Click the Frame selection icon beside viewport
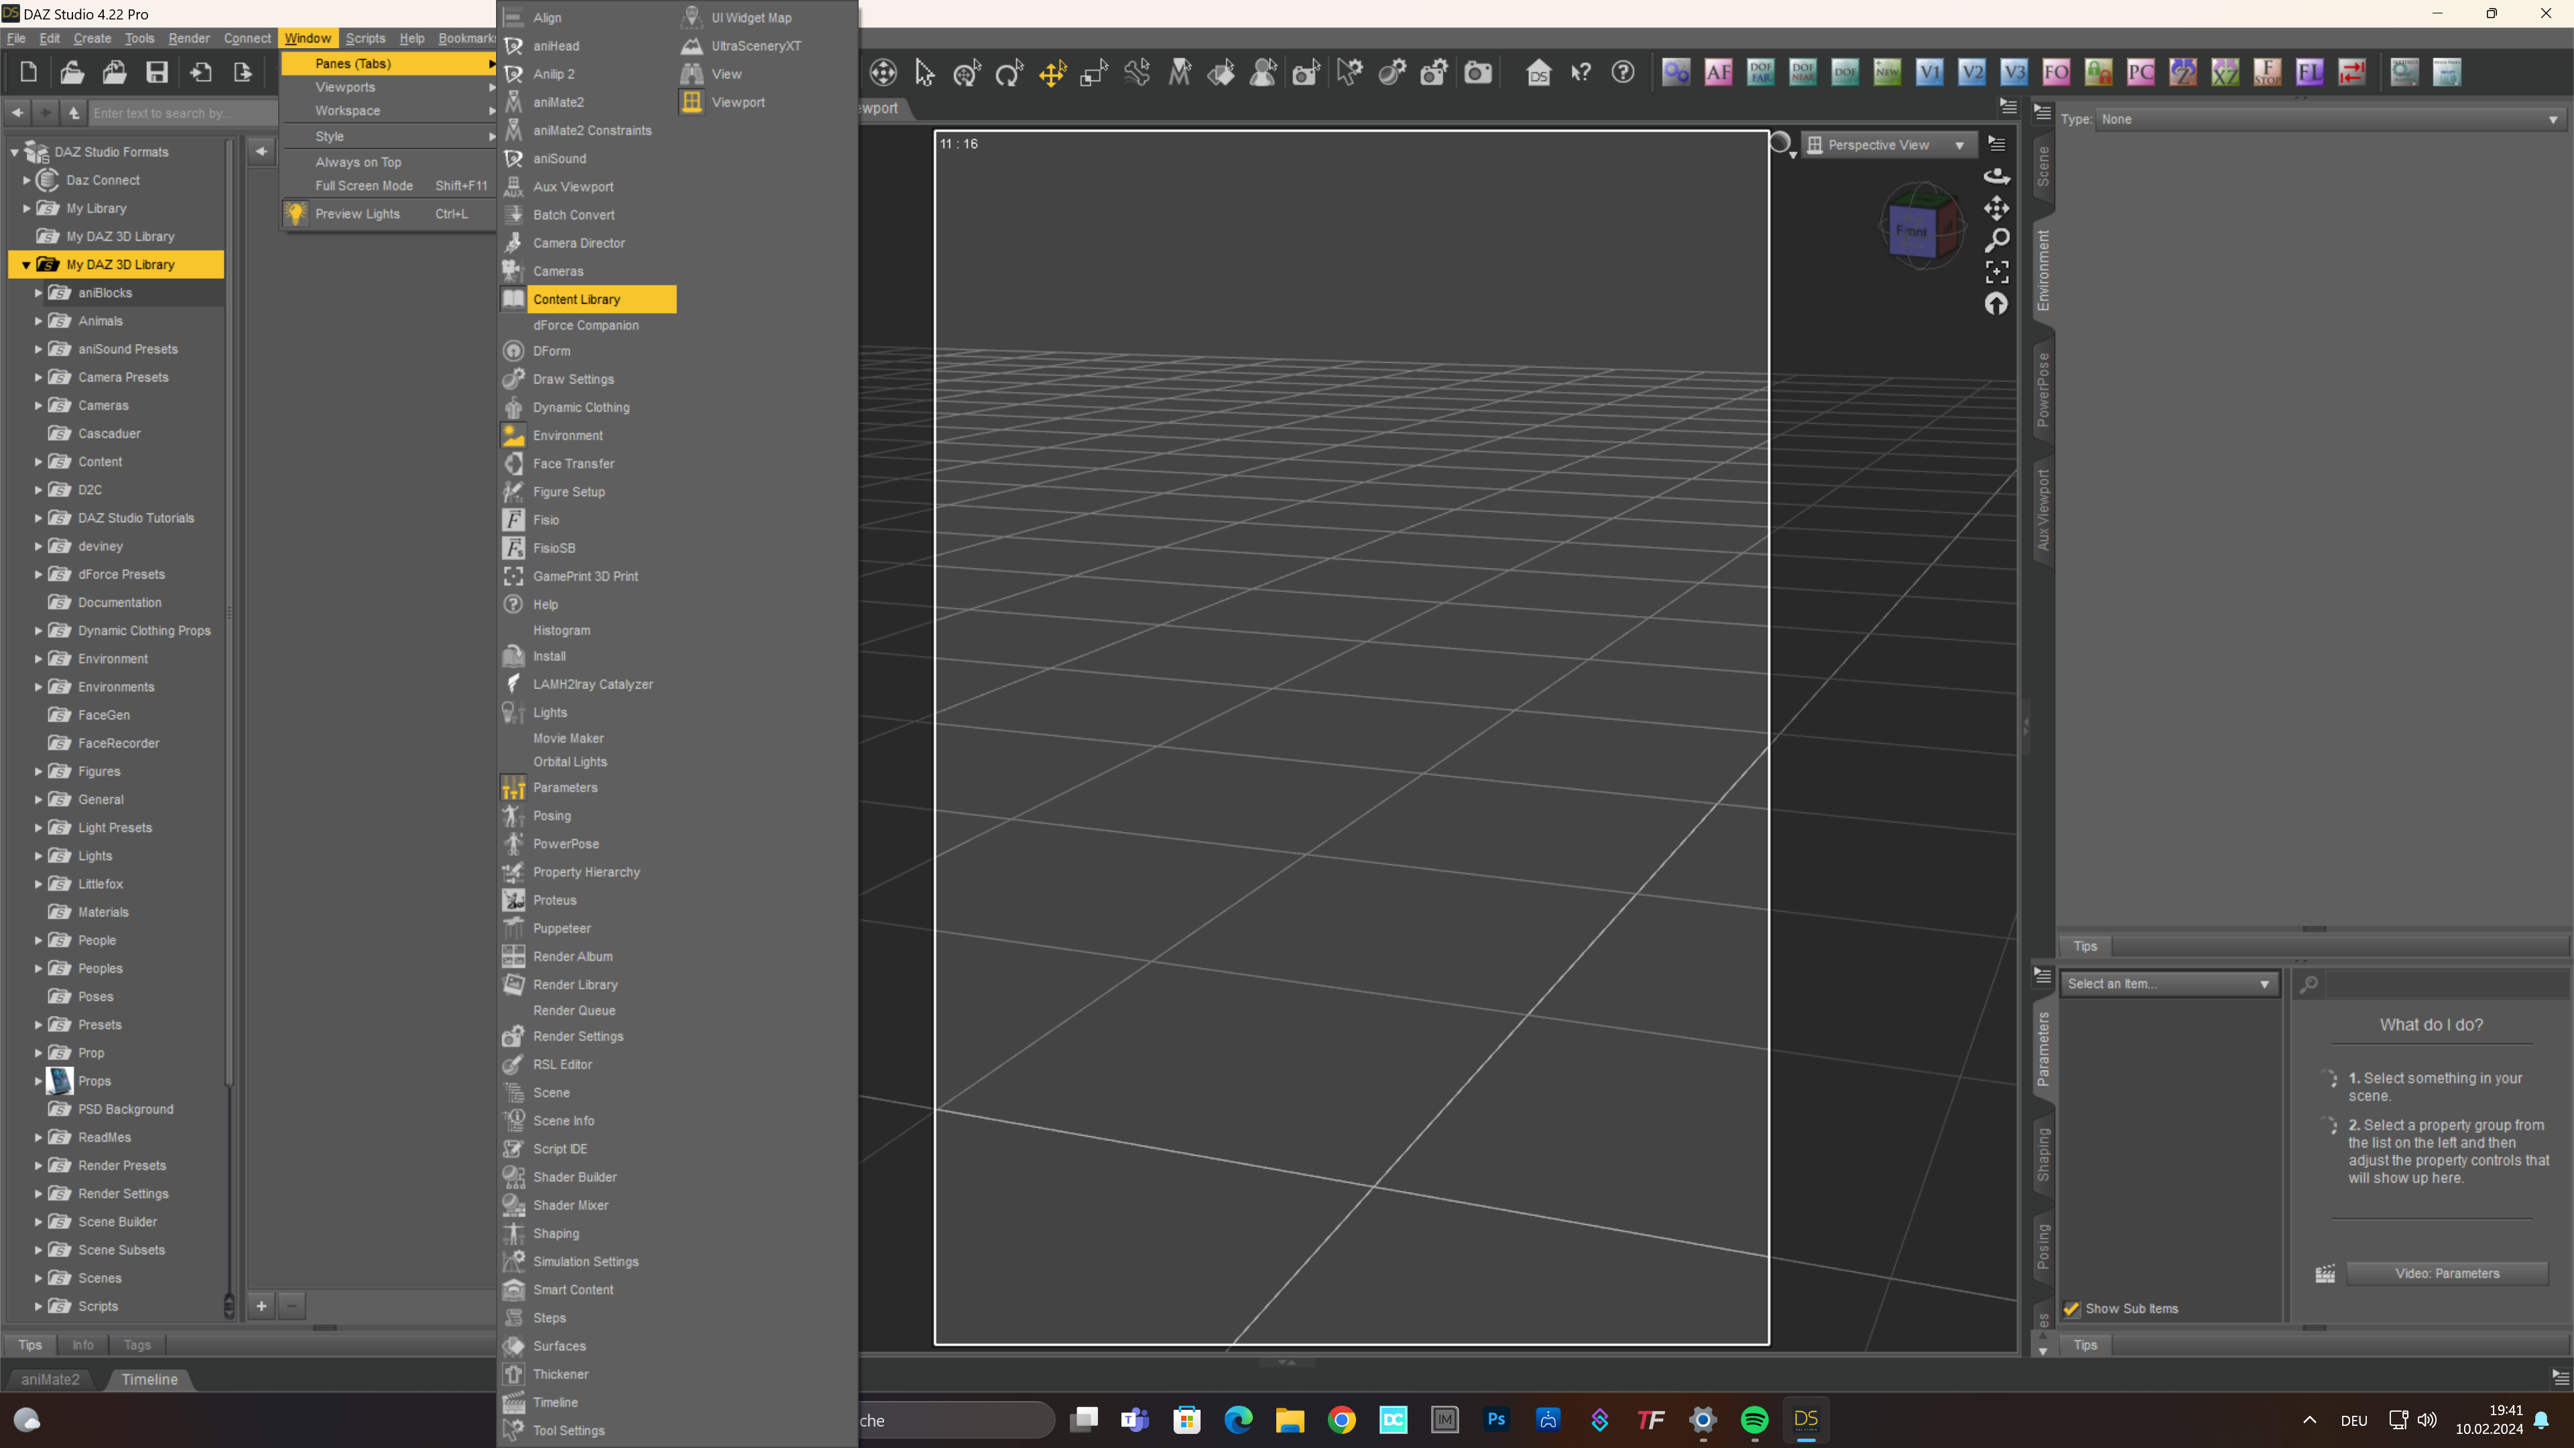This screenshot has width=2574, height=1448. (1996, 271)
